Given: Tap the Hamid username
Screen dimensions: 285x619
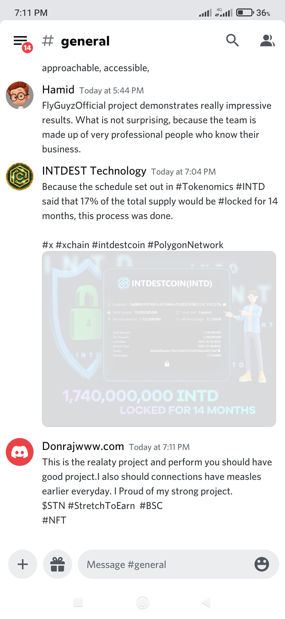Looking at the screenshot, I should (58, 90).
